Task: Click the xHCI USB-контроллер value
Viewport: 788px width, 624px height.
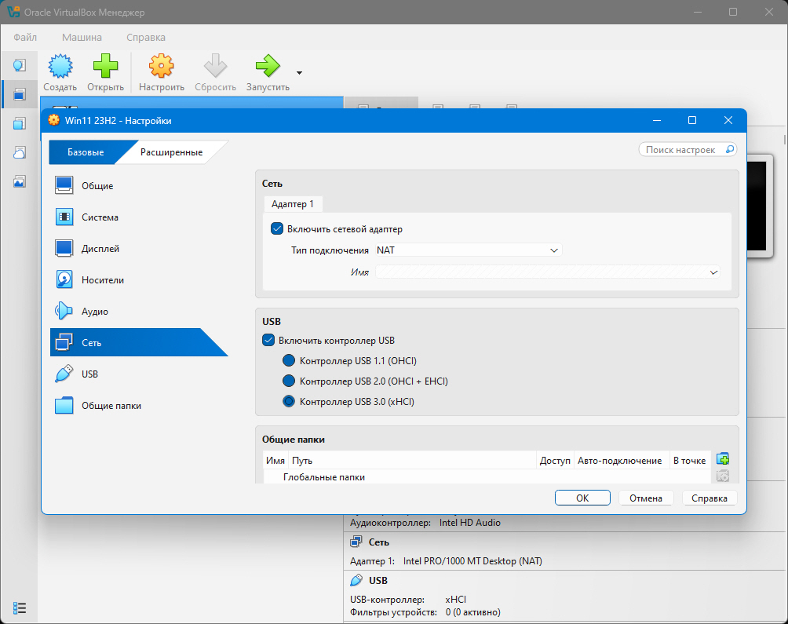Action: (x=455, y=600)
